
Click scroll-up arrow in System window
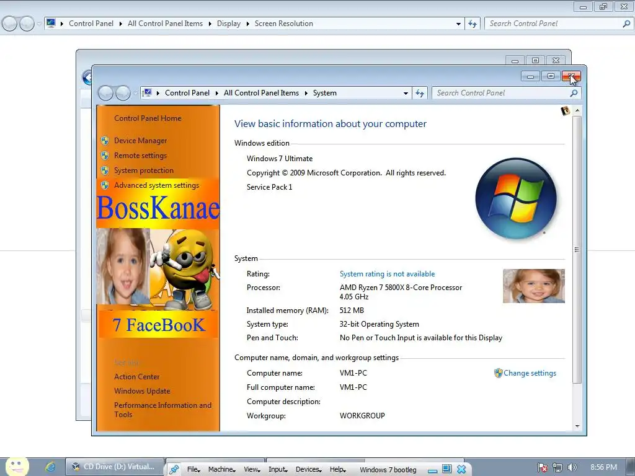coord(577,110)
